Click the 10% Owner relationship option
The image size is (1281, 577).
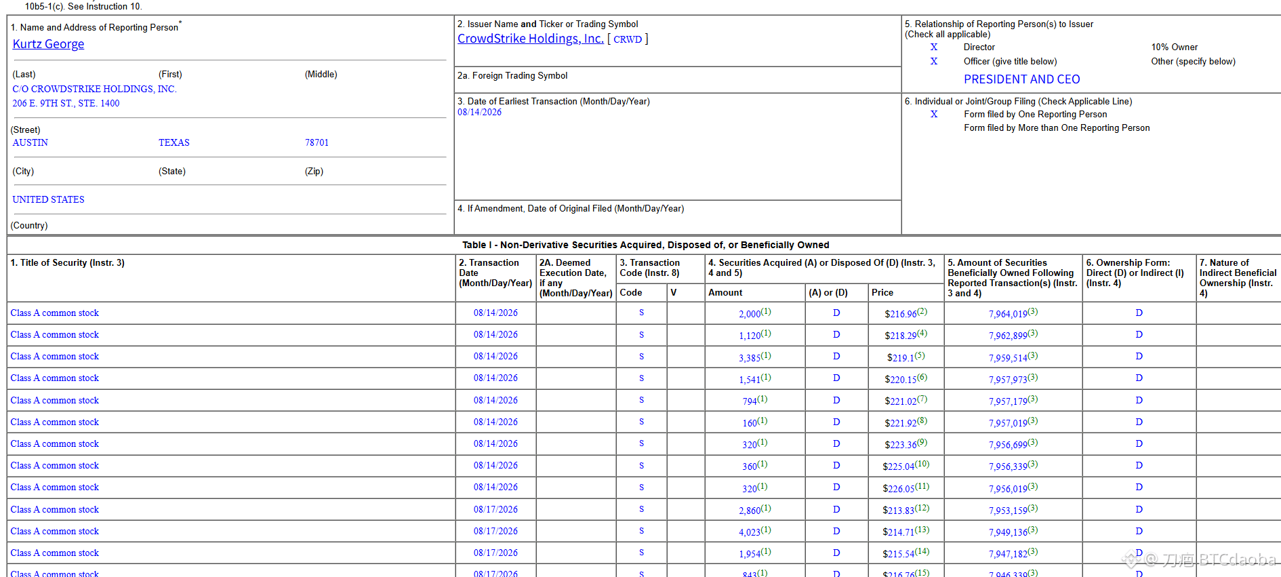click(x=1174, y=47)
